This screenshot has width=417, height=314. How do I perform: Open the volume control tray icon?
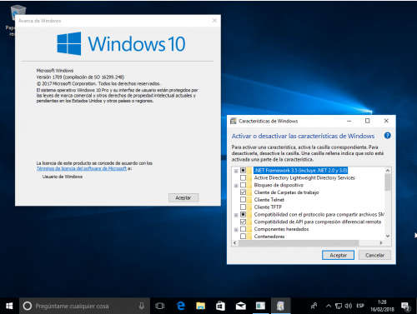coord(349,306)
